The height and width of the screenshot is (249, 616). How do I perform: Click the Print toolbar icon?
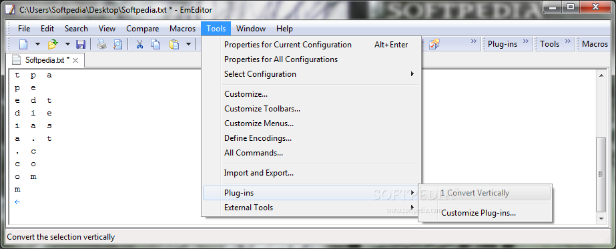[x=101, y=44]
